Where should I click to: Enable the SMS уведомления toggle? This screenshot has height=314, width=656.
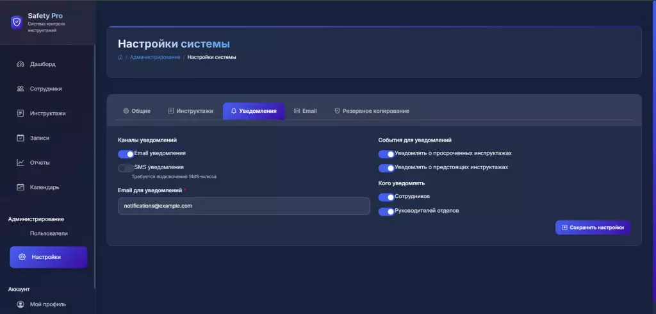coord(126,168)
